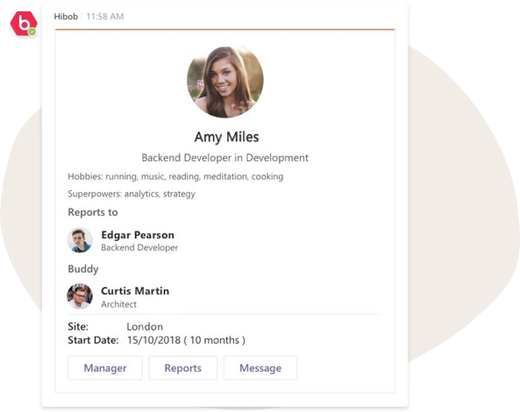520x412 pixels.
Task: Click the Hobbies line
Action: click(175, 177)
